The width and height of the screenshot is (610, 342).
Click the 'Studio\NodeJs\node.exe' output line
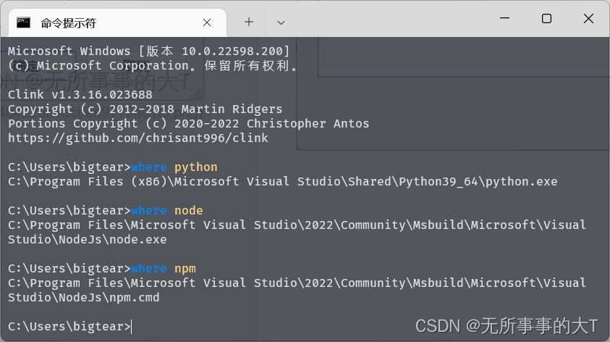point(87,240)
